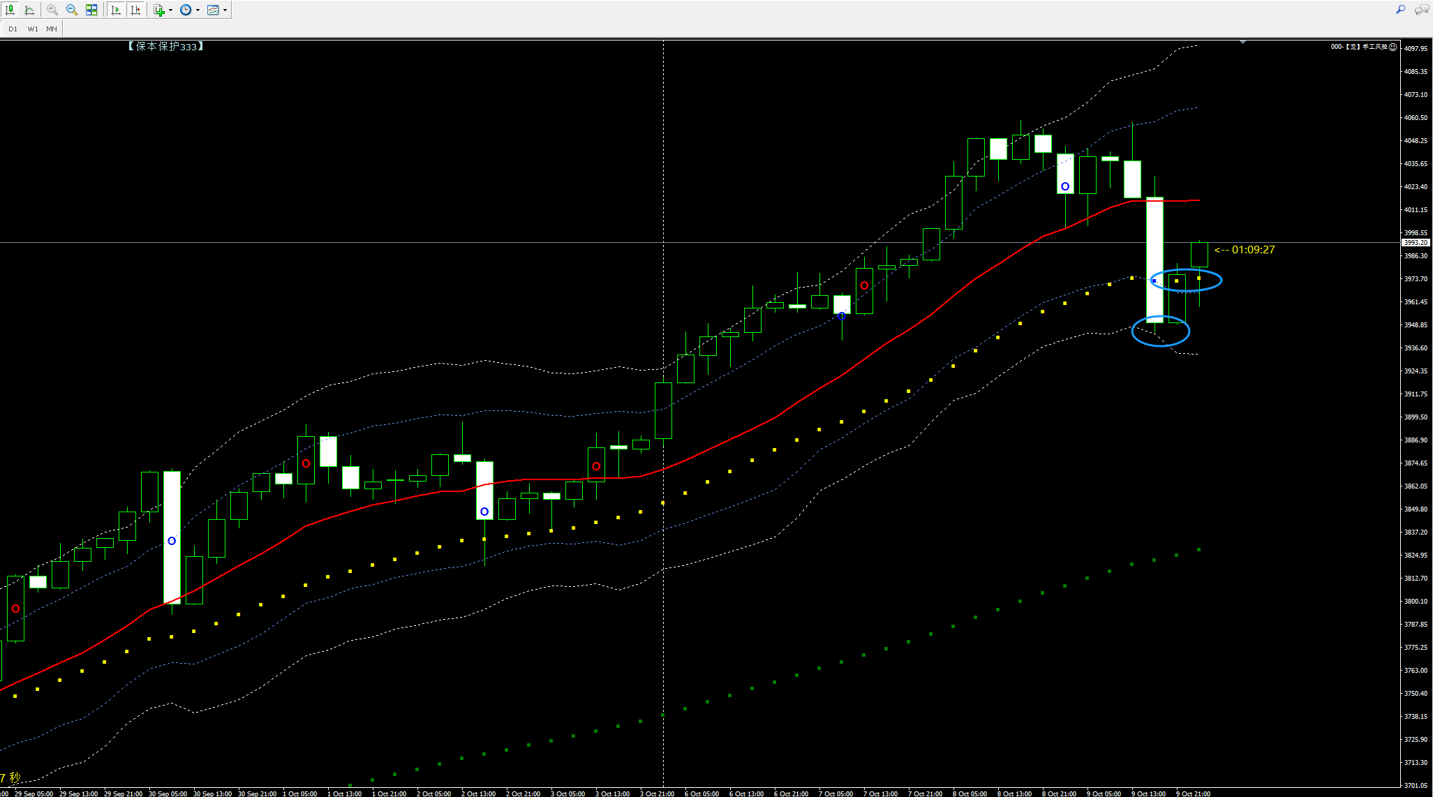This screenshot has height=797, width=1433.
Task: Switch chart to candlestick display
Action: (10, 10)
